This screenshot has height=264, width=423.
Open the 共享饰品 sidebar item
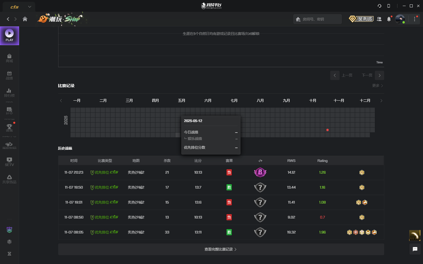coord(9,179)
